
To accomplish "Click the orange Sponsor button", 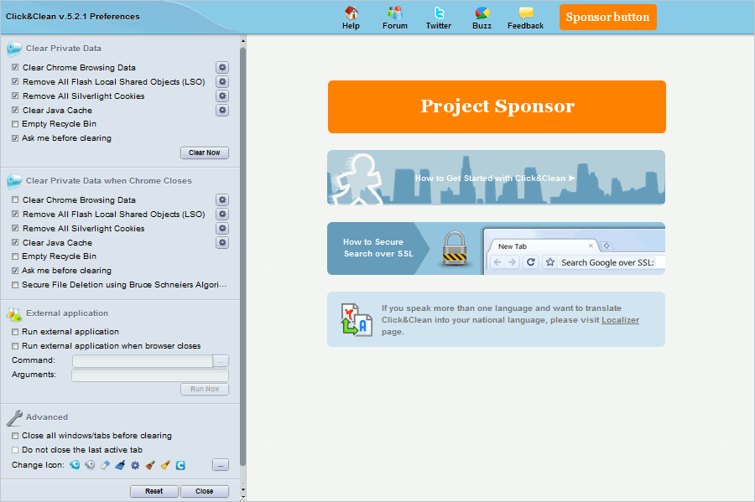I will tap(607, 18).
